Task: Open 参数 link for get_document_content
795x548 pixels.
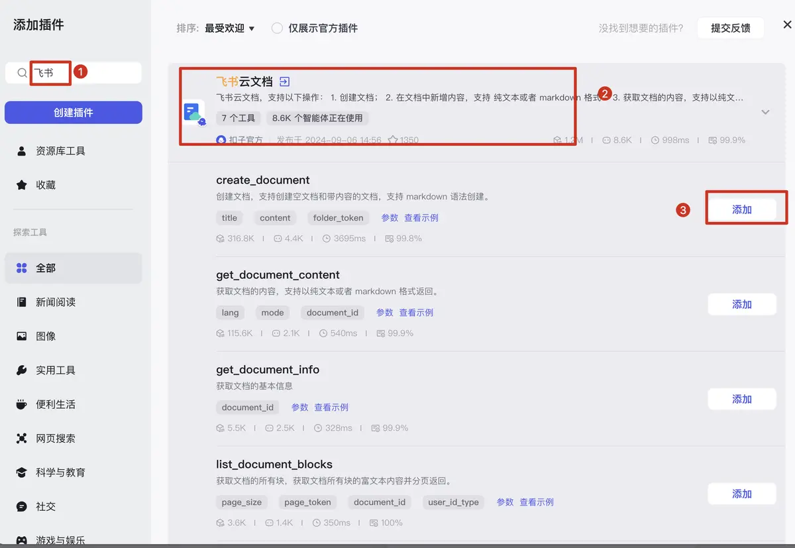Action: 385,312
